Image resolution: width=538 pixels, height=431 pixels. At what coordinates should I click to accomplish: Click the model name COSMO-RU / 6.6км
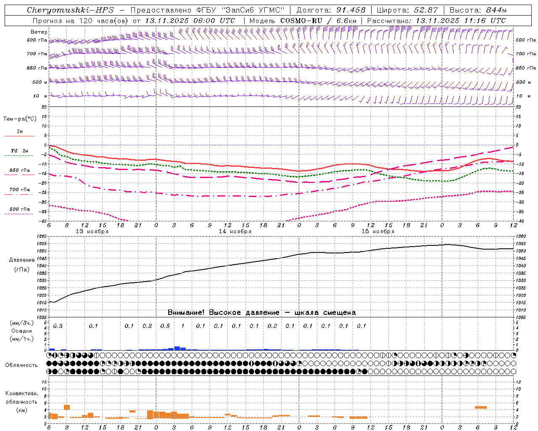click(x=319, y=21)
